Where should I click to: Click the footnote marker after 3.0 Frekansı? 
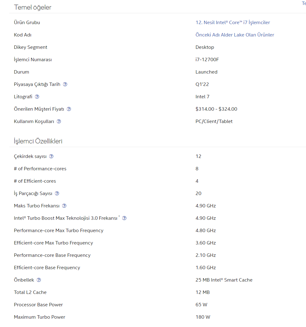pyautogui.click(x=119, y=217)
